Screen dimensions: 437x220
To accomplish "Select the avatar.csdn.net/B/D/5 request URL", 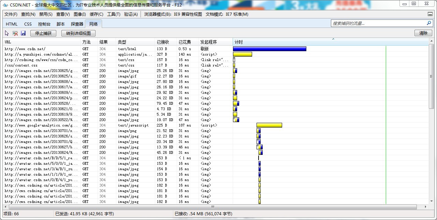I will coord(41,158).
